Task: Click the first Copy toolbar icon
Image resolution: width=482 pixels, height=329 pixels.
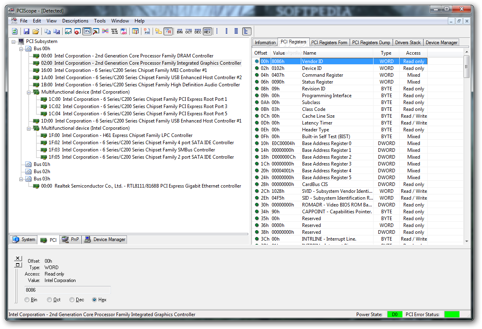Action: click(x=47, y=31)
